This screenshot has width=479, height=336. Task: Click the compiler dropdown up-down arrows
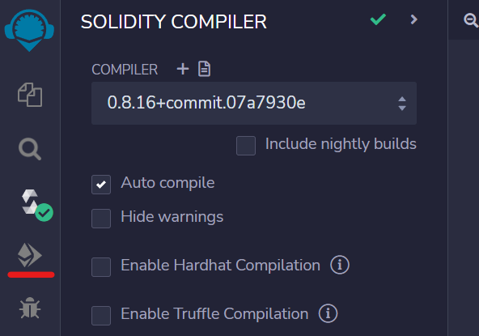point(402,104)
